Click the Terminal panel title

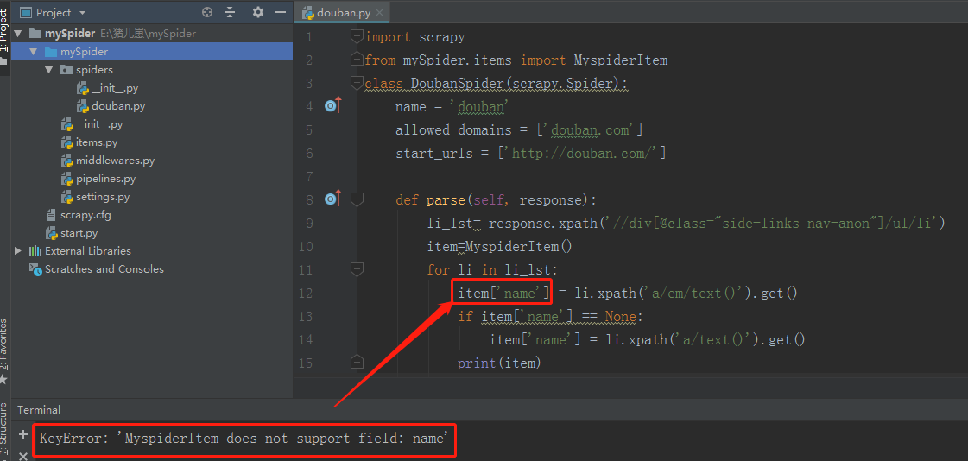tap(39, 410)
